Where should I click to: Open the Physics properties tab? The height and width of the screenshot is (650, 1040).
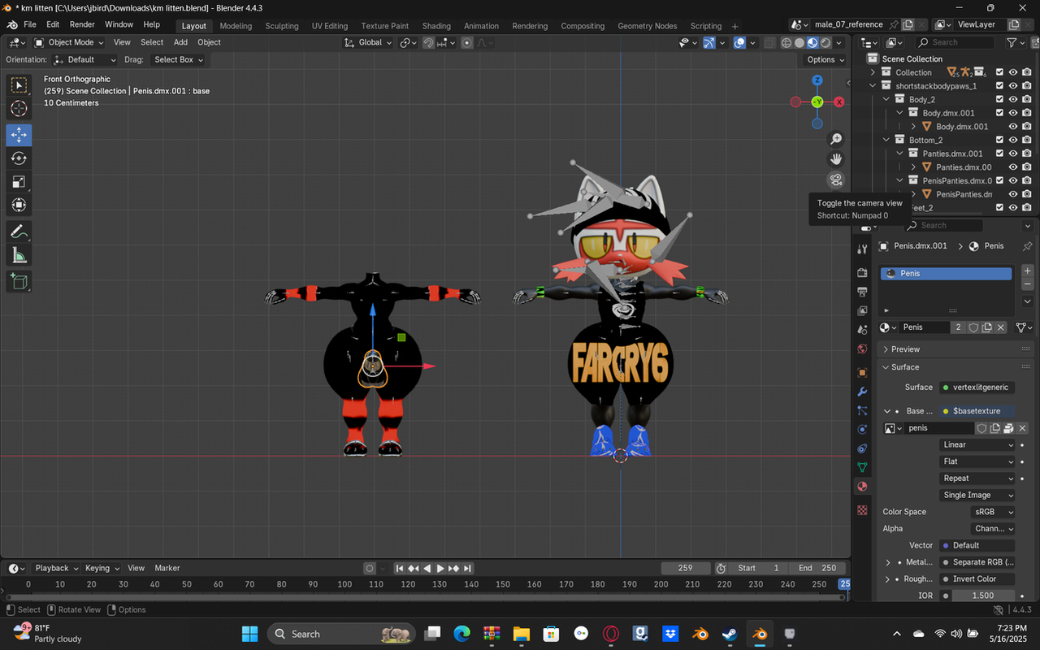(x=863, y=429)
